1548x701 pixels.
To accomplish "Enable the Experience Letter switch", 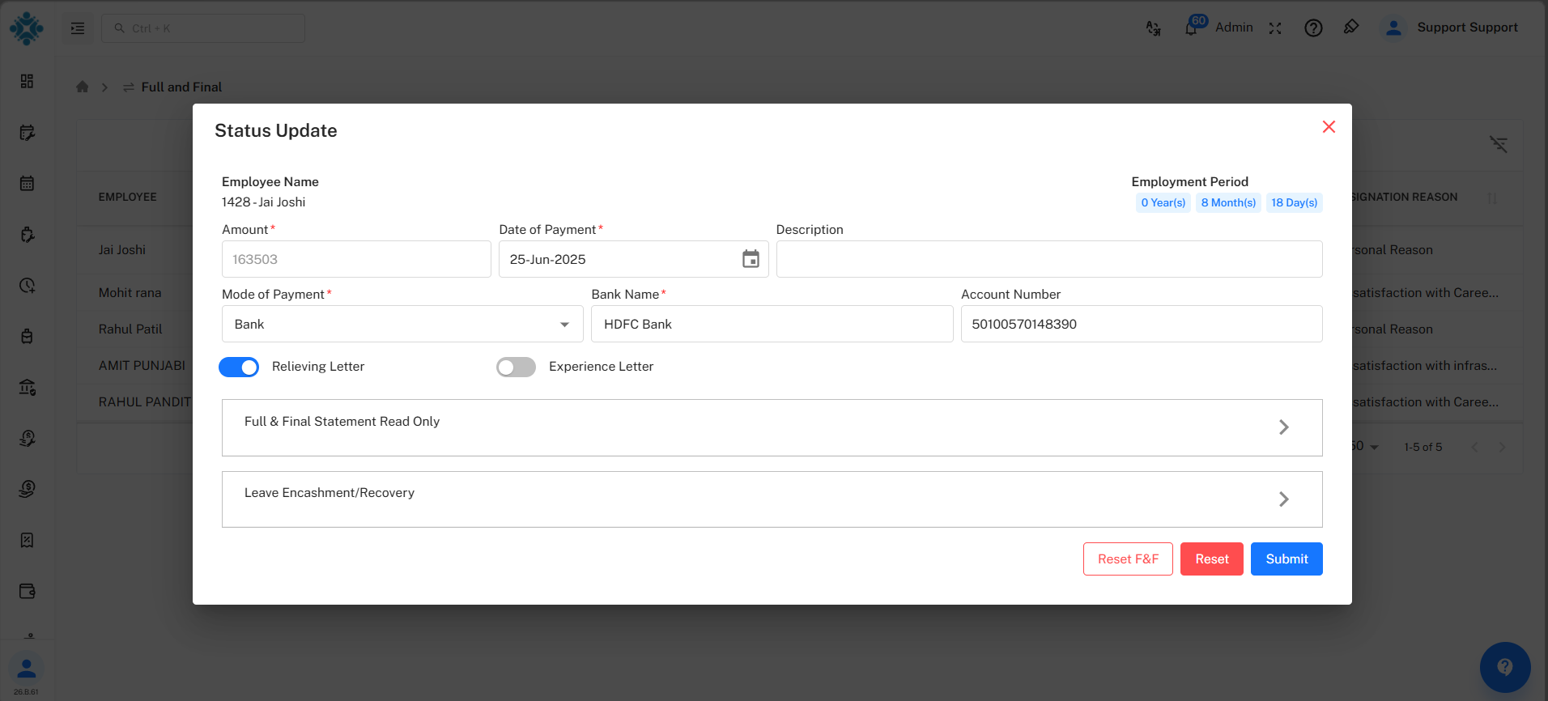I will [x=516, y=367].
